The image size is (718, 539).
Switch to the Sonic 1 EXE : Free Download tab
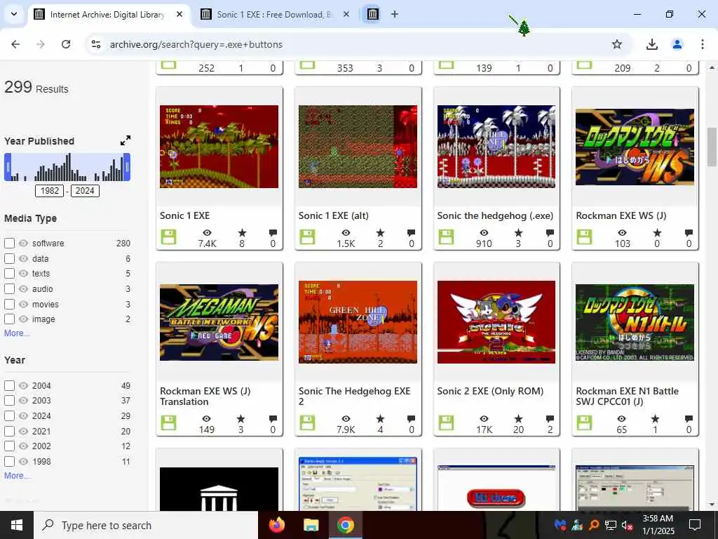[274, 14]
